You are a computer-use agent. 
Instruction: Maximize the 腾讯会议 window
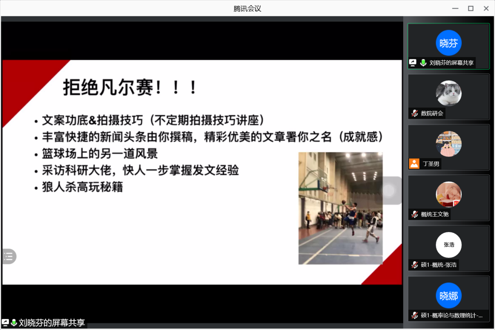[x=471, y=8]
